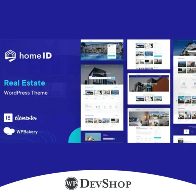Screen dimensions: 196x196
Task: Open the dark modern building homepage preview
Action: (x=102, y=98)
